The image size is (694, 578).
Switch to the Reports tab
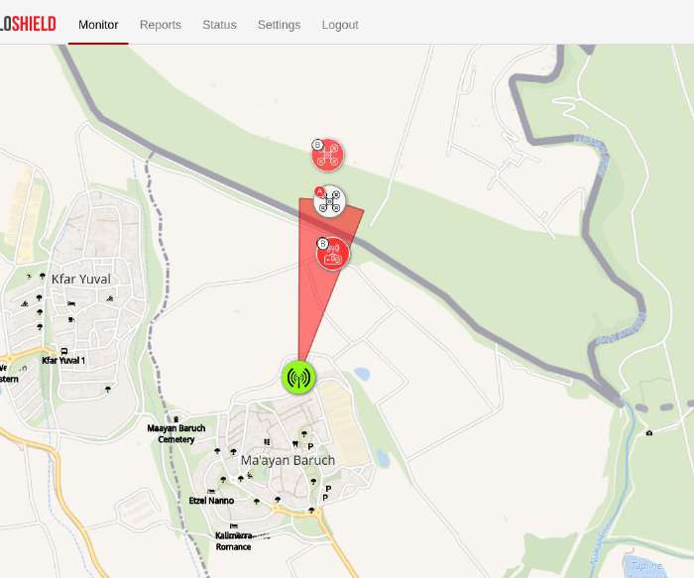point(161,25)
